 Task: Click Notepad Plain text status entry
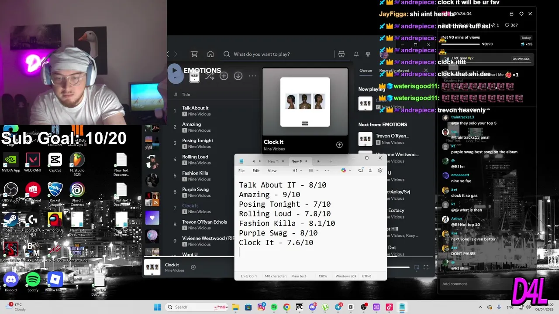[x=299, y=276]
